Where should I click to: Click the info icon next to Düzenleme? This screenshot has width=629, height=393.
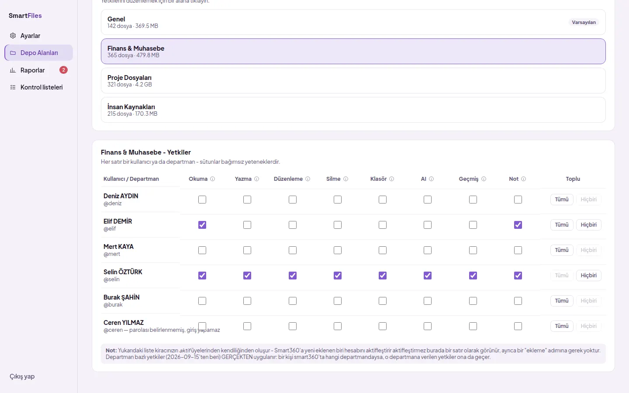pyautogui.click(x=308, y=179)
